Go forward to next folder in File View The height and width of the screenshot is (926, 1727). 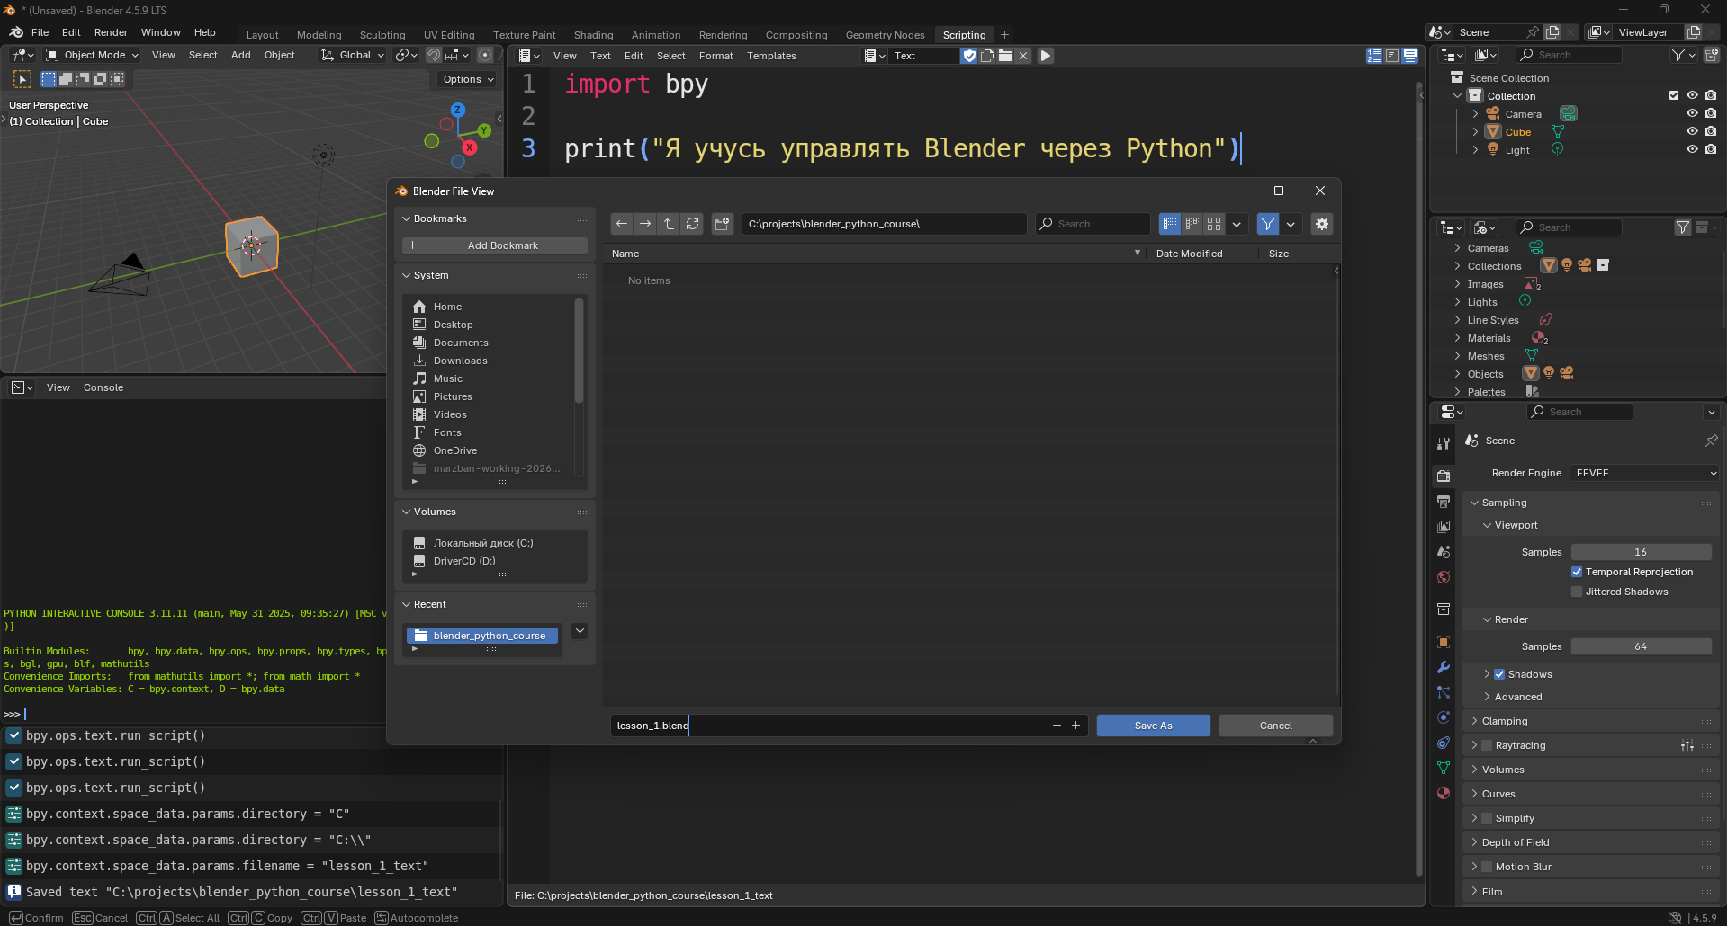645,224
